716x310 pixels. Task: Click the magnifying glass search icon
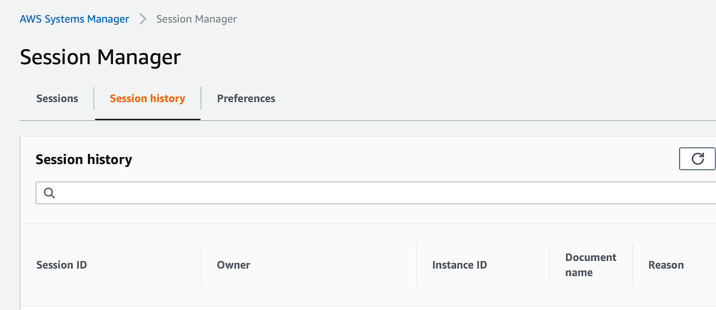click(50, 193)
